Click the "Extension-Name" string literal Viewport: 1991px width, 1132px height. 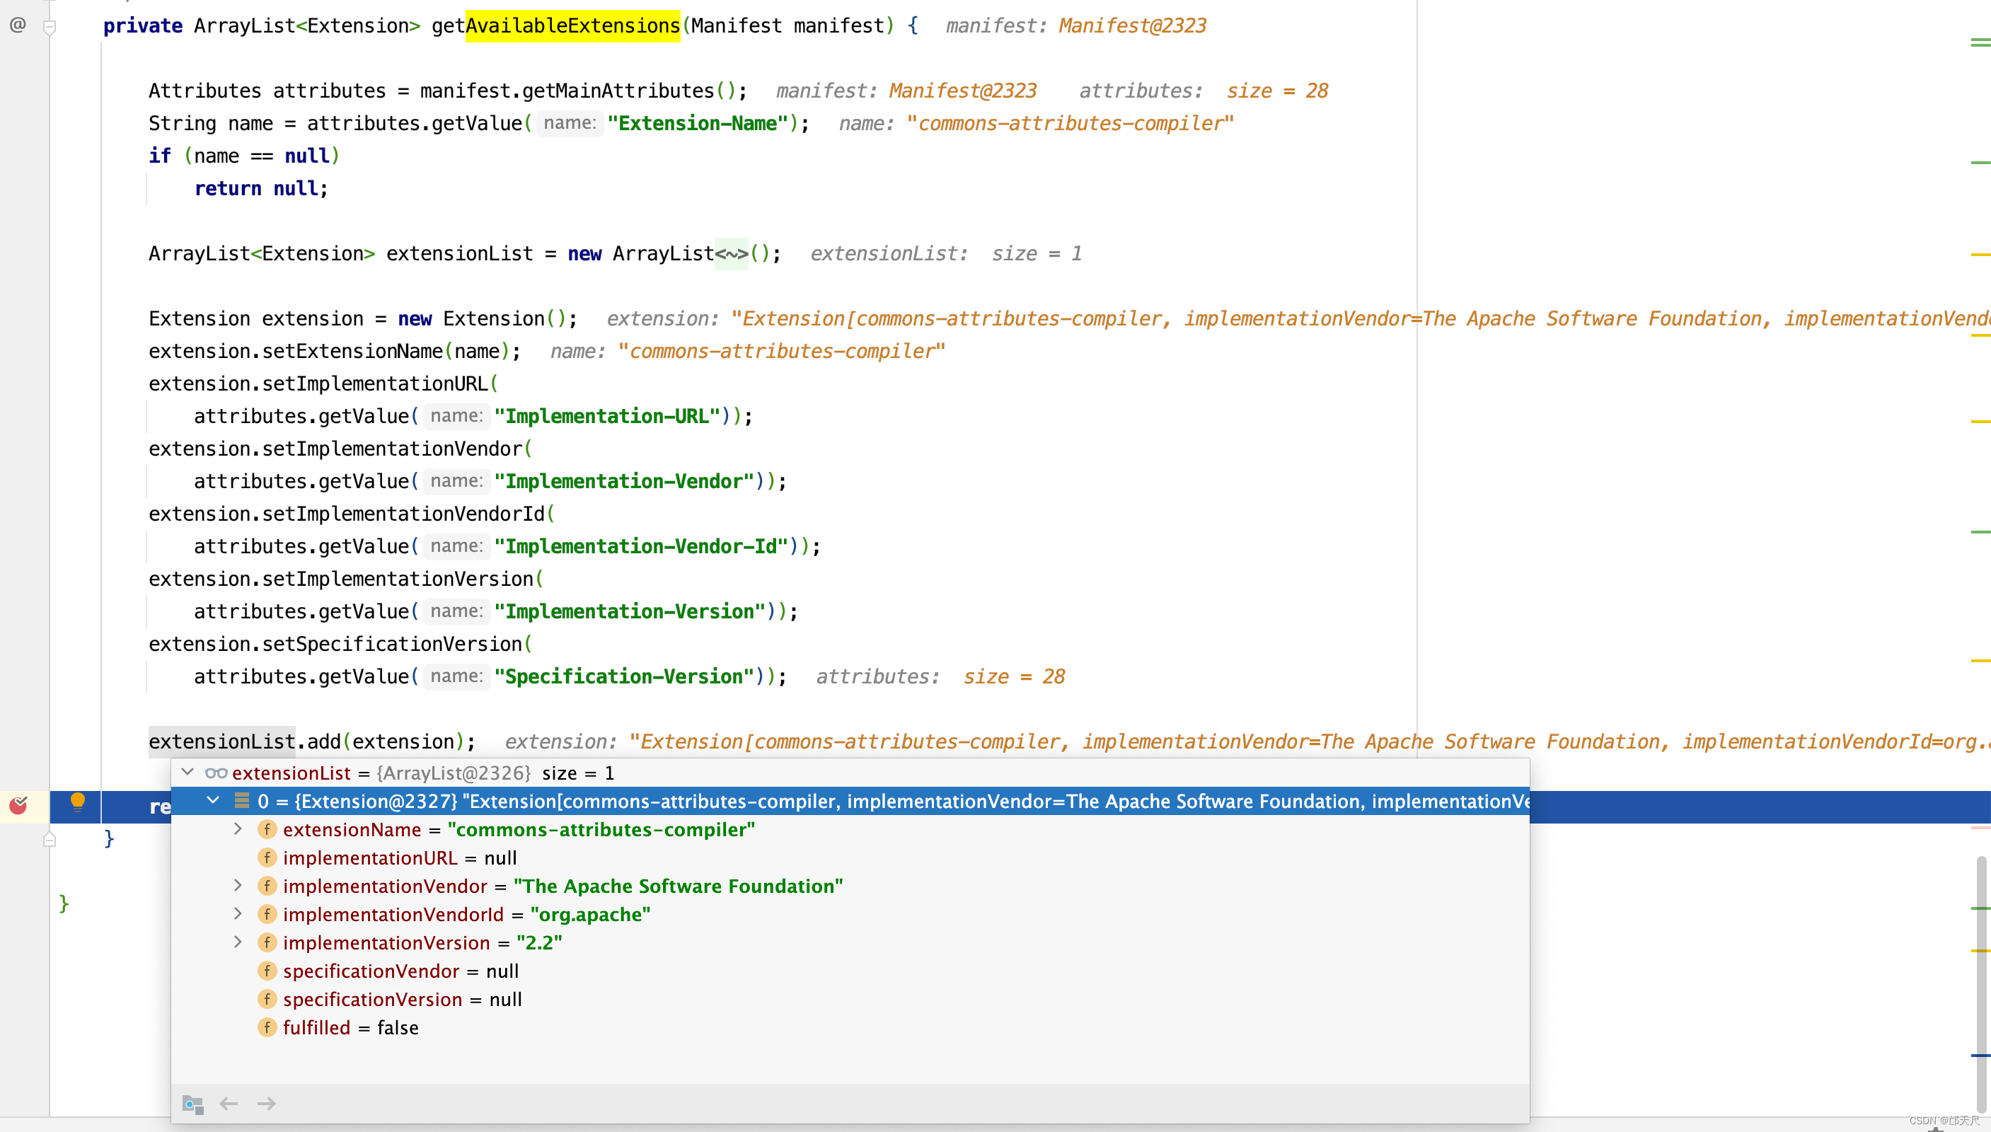click(698, 123)
